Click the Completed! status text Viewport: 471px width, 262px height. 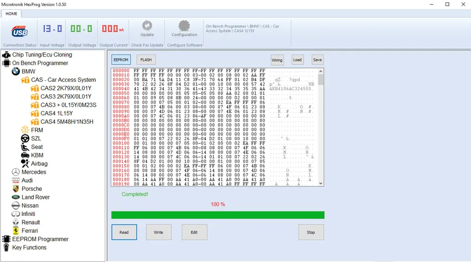pos(135,194)
